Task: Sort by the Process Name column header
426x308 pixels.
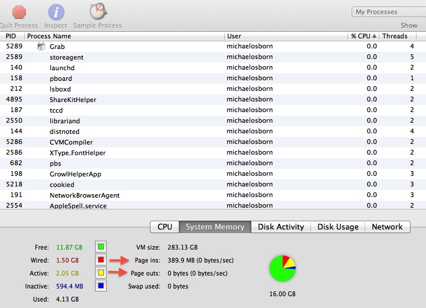Action: [x=124, y=36]
